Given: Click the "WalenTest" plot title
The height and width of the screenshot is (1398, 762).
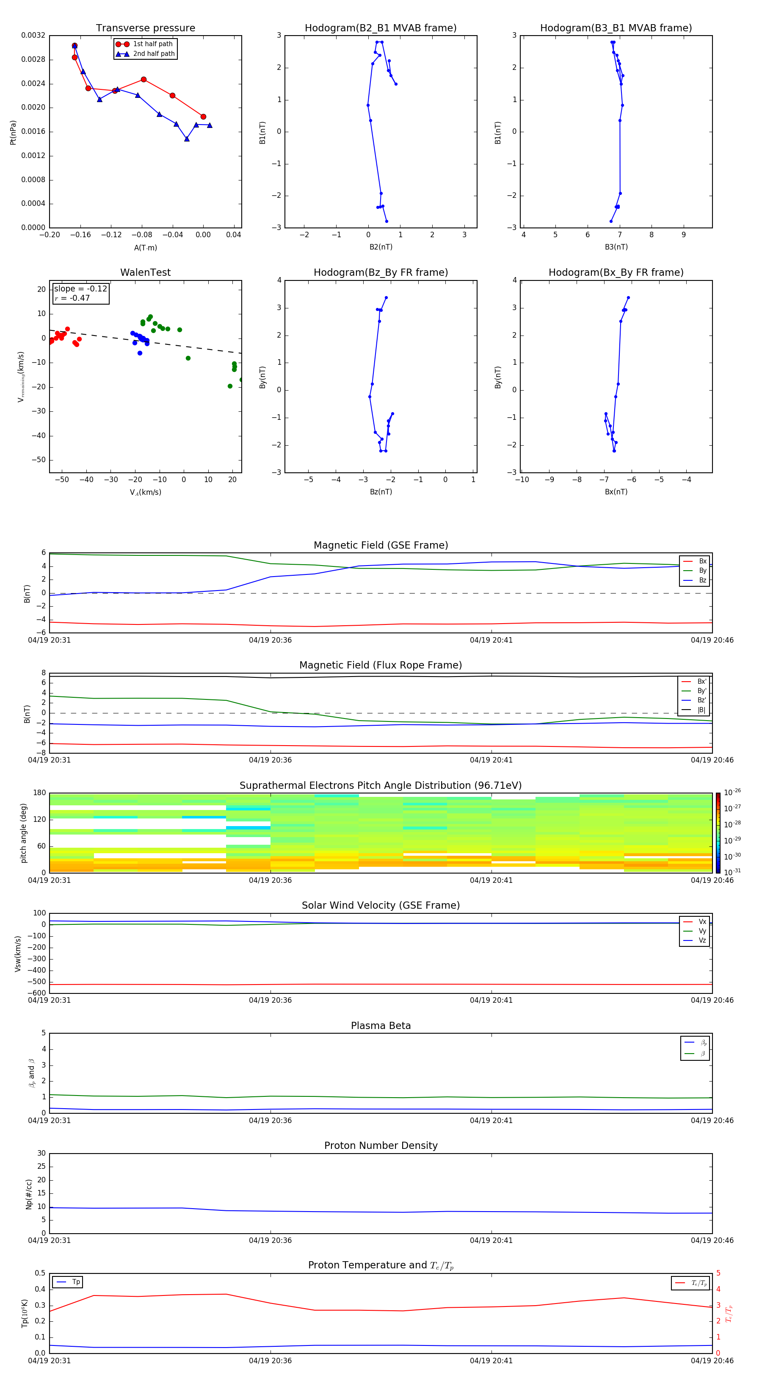Looking at the screenshot, I should tap(145, 272).
